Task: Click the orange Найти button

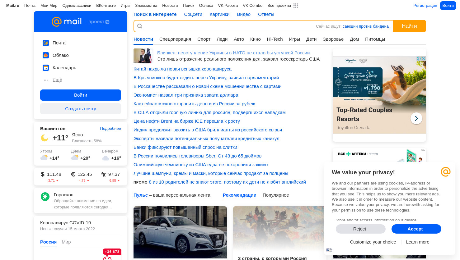Action: [x=409, y=26]
